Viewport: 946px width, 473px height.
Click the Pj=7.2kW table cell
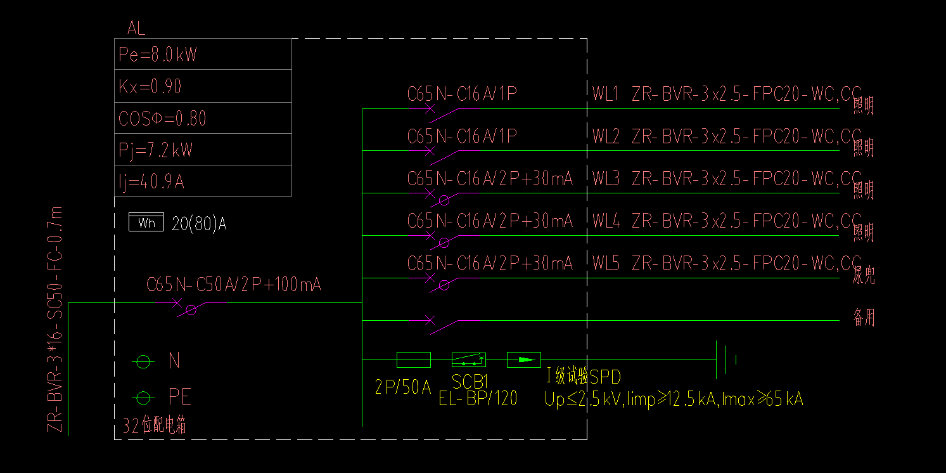(x=203, y=150)
